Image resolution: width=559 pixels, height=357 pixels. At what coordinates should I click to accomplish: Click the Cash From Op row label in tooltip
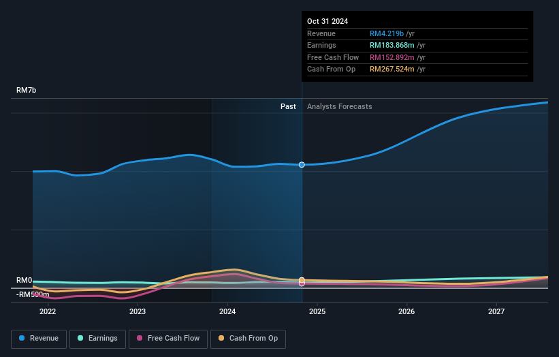(x=331, y=69)
